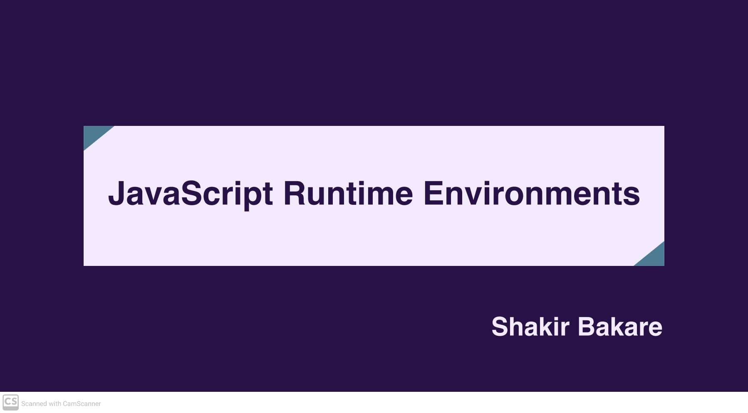Click the teal triangle in title box top-left corner
The width and height of the screenshot is (748, 413).
coord(94,134)
